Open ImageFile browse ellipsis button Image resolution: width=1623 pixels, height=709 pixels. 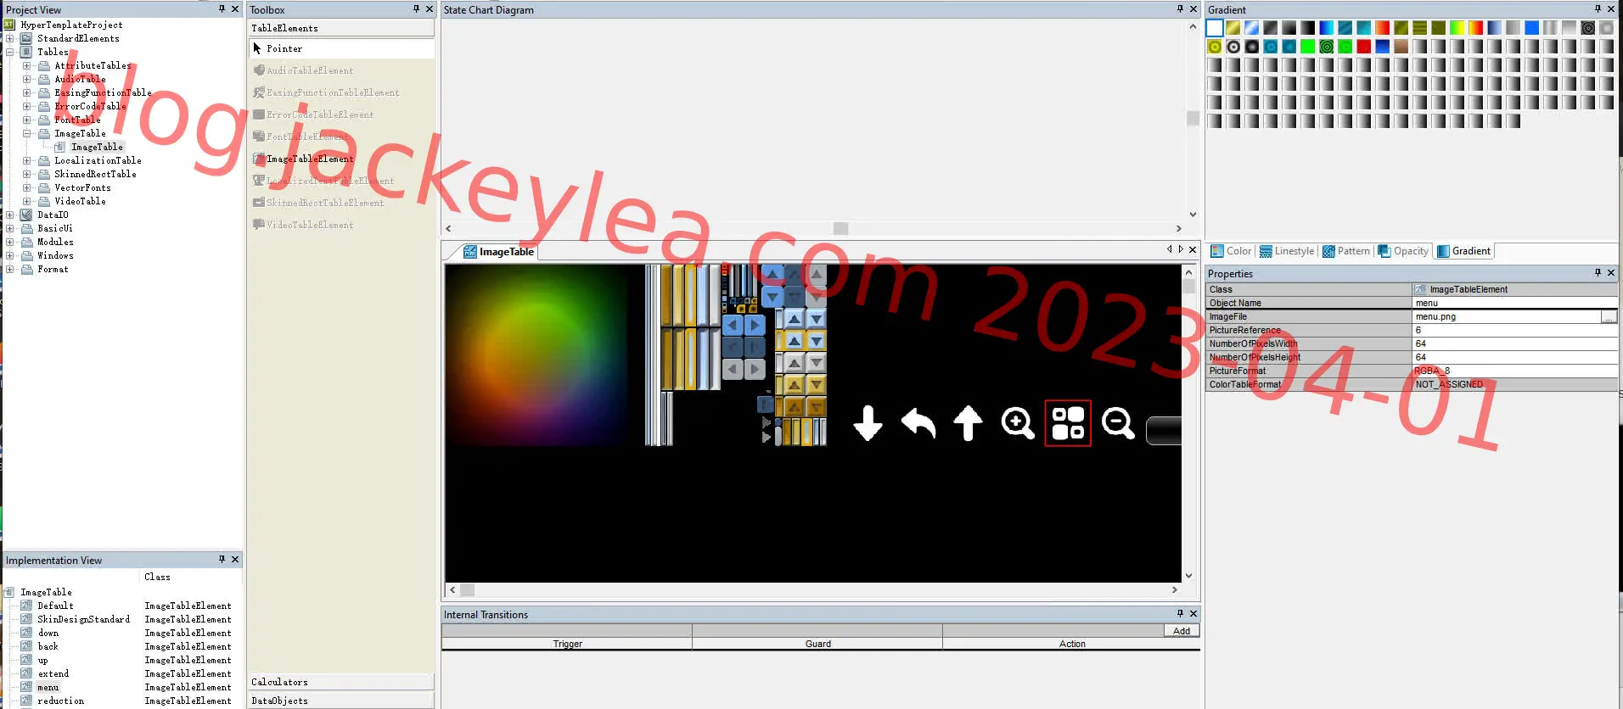coord(1609,316)
